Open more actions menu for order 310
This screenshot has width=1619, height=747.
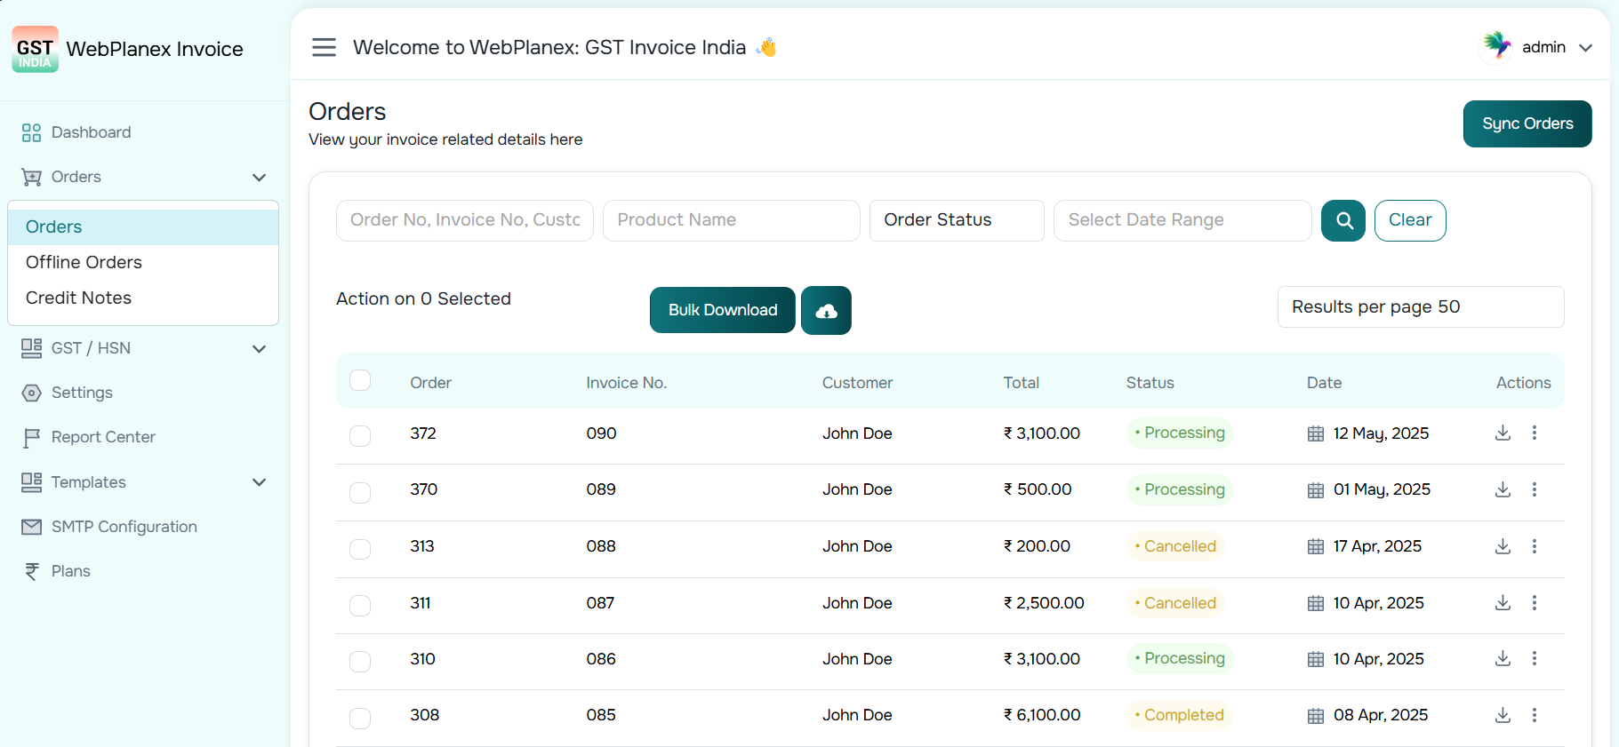1535,658
